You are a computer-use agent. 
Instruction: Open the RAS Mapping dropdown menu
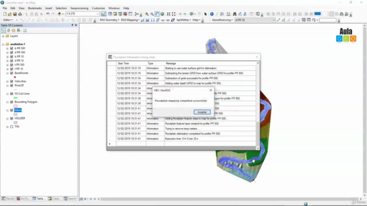click(x=130, y=20)
